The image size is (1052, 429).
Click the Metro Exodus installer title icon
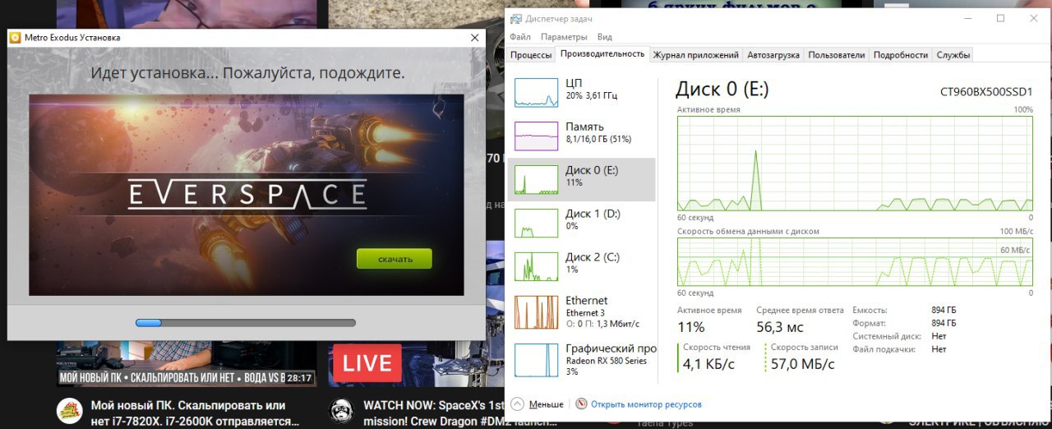click(x=15, y=38)
